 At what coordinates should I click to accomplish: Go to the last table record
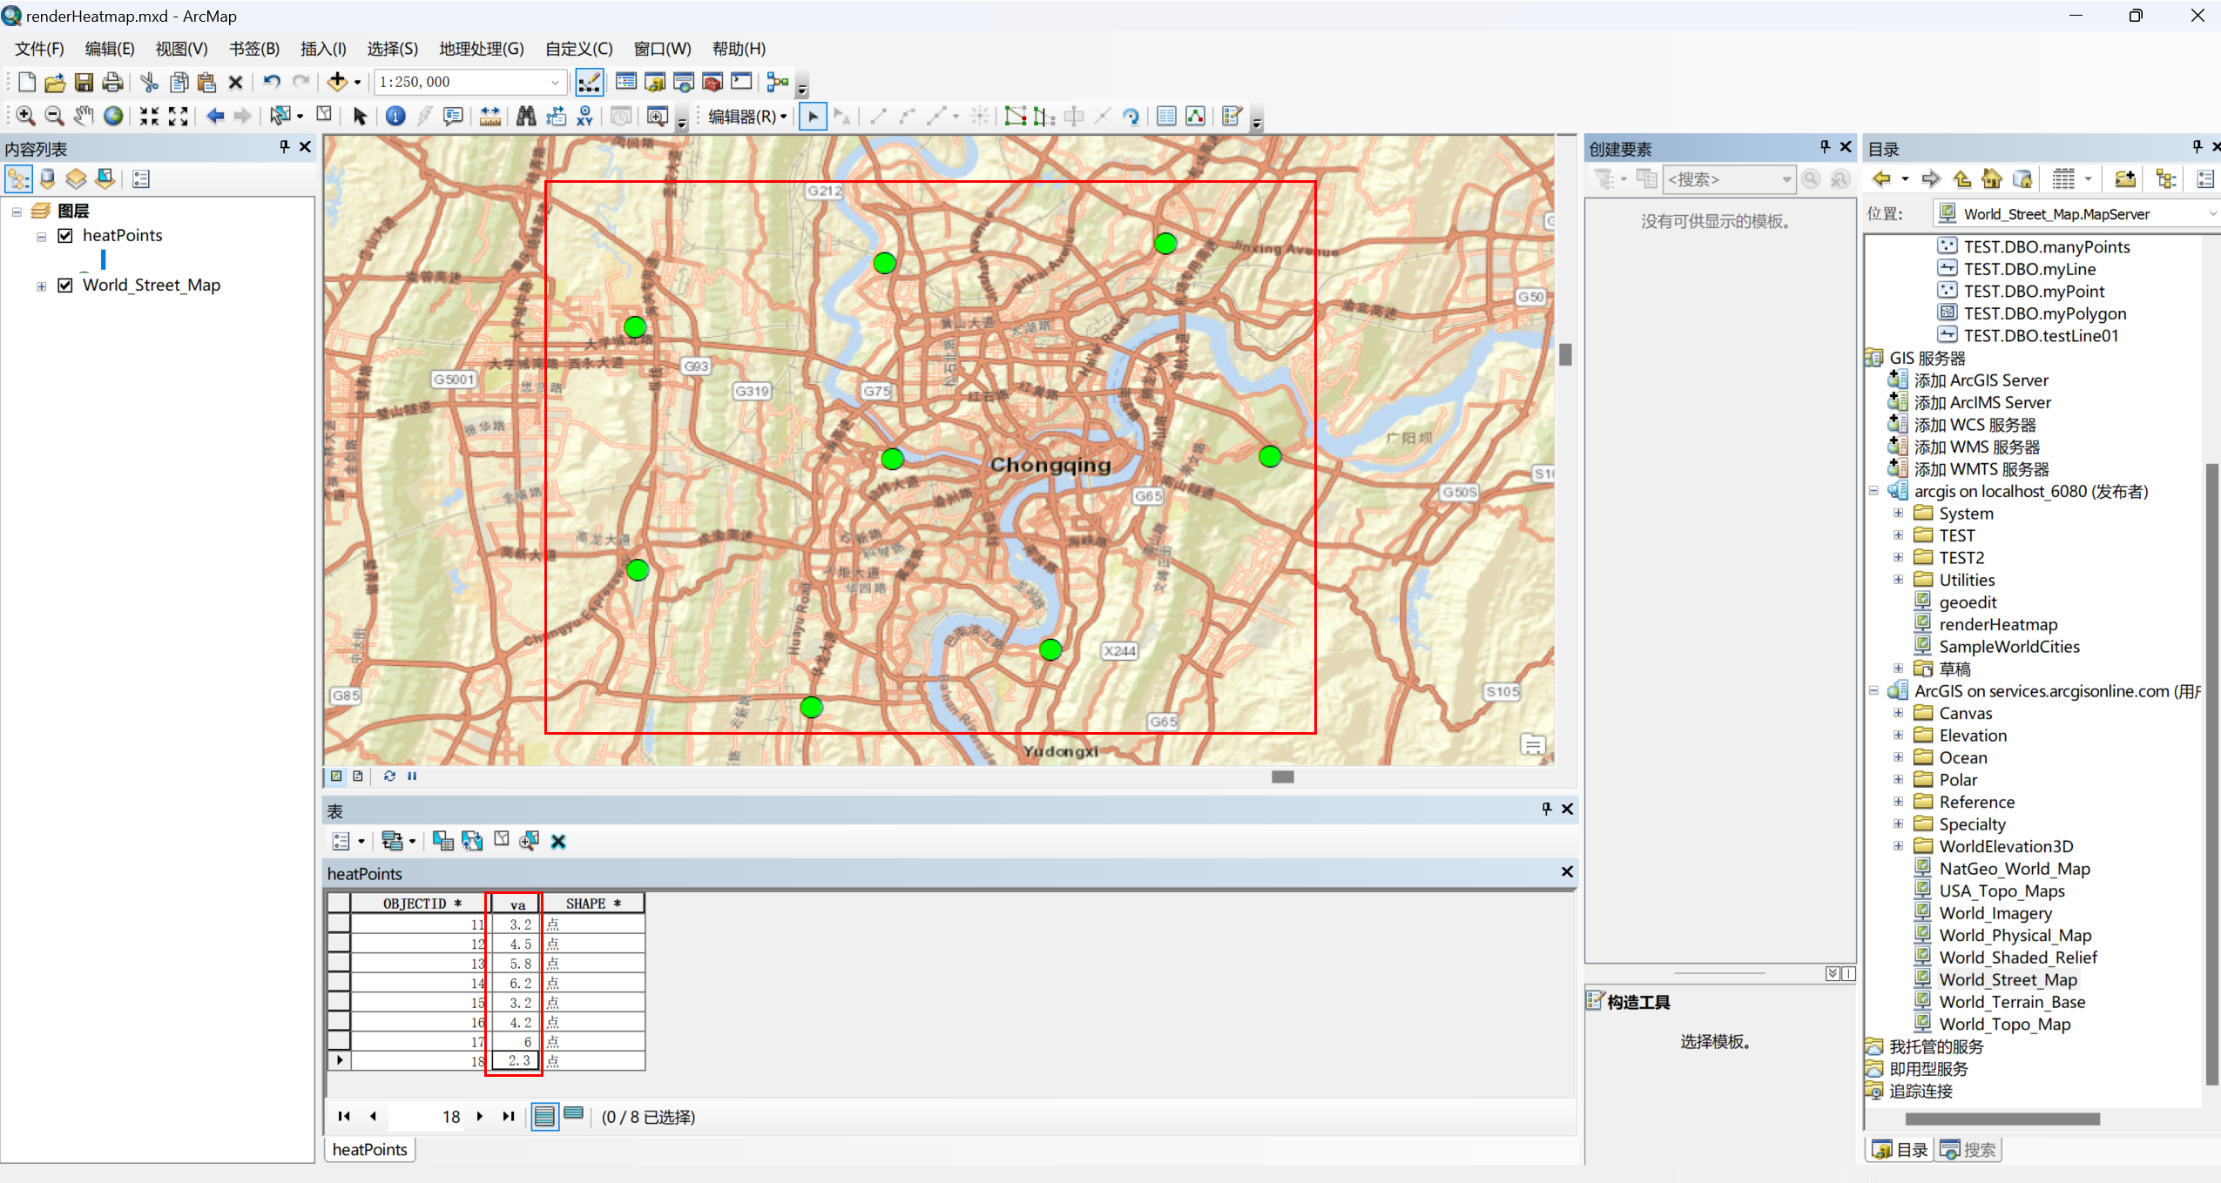pyautogui.click(x=509, y=1116)
